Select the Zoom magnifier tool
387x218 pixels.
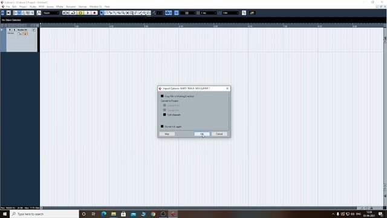pyautogui.click(x=123, y=13)
